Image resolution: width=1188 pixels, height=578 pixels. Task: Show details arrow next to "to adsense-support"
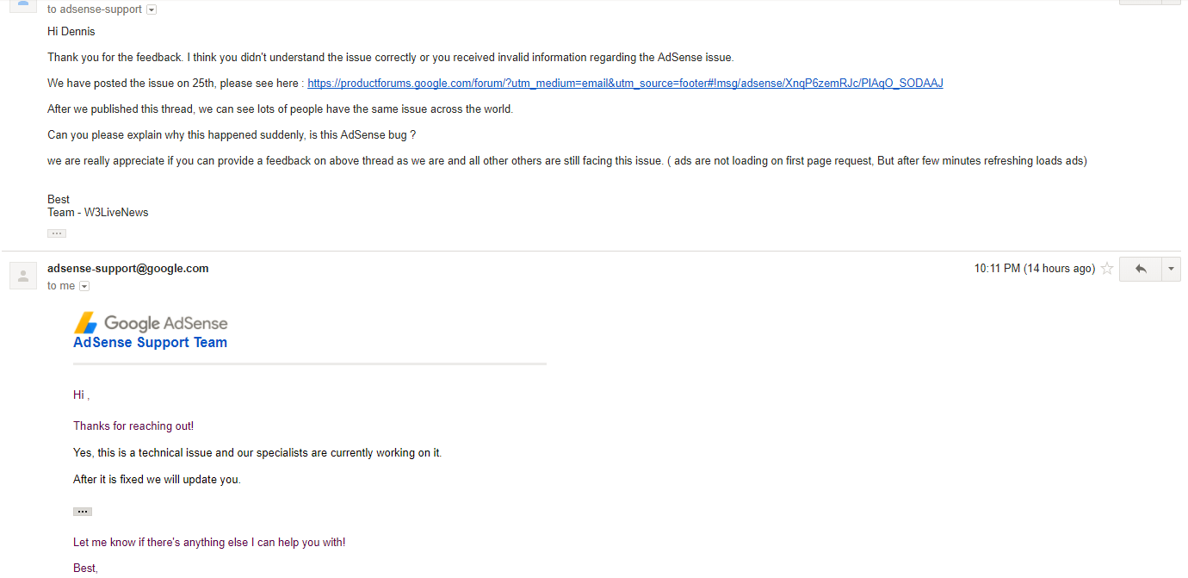(152, 9)
